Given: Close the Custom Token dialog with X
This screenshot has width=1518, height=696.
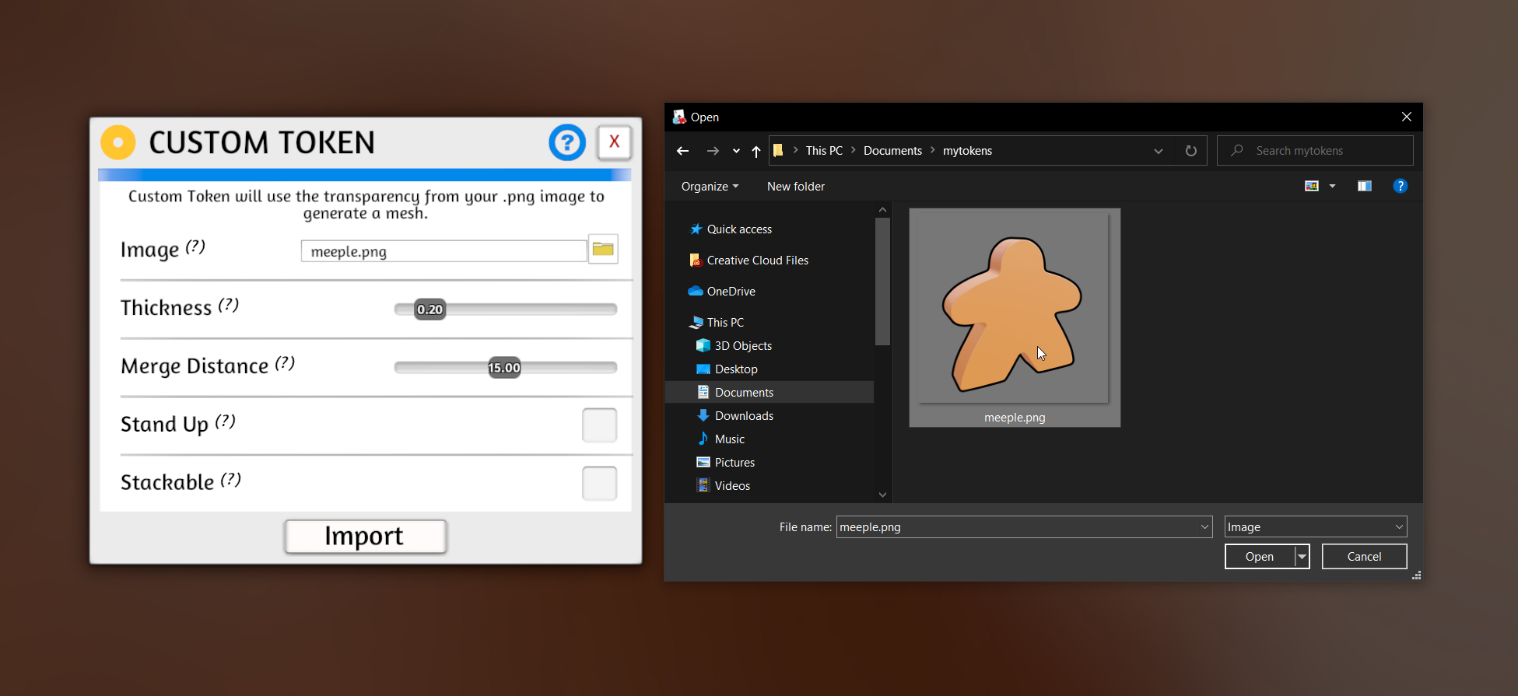Looking at the screenshot, I should pos(615,142).
